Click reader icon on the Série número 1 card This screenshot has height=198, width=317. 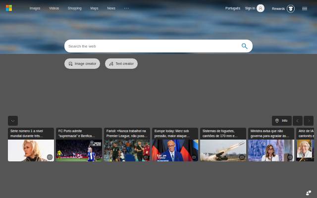point(50,157)
